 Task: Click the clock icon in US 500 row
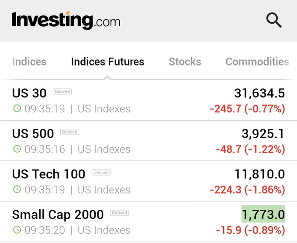pyautogui.click(x=17, y=149)
